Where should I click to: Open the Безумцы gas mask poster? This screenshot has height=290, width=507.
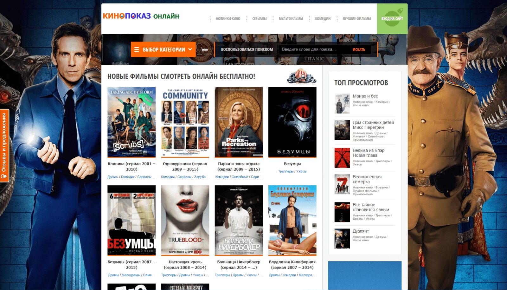(x=292, y=122)
